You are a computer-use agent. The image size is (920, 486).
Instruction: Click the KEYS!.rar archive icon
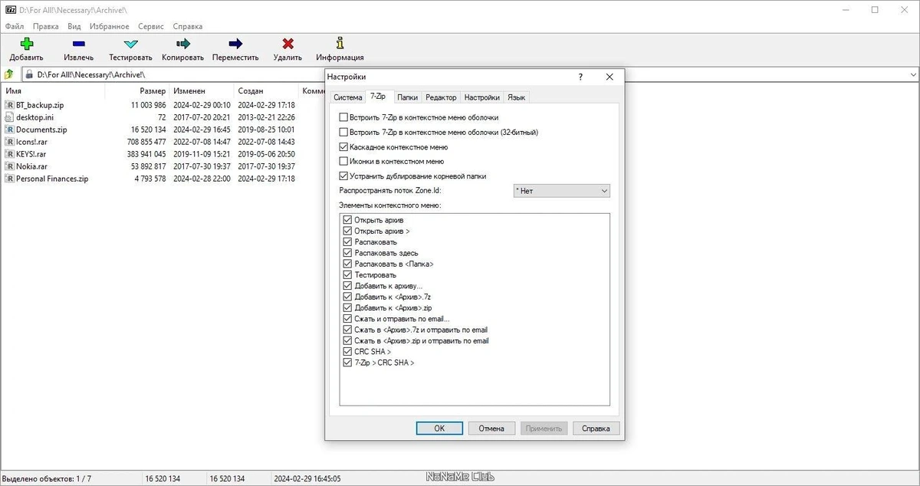click(10, 154)
